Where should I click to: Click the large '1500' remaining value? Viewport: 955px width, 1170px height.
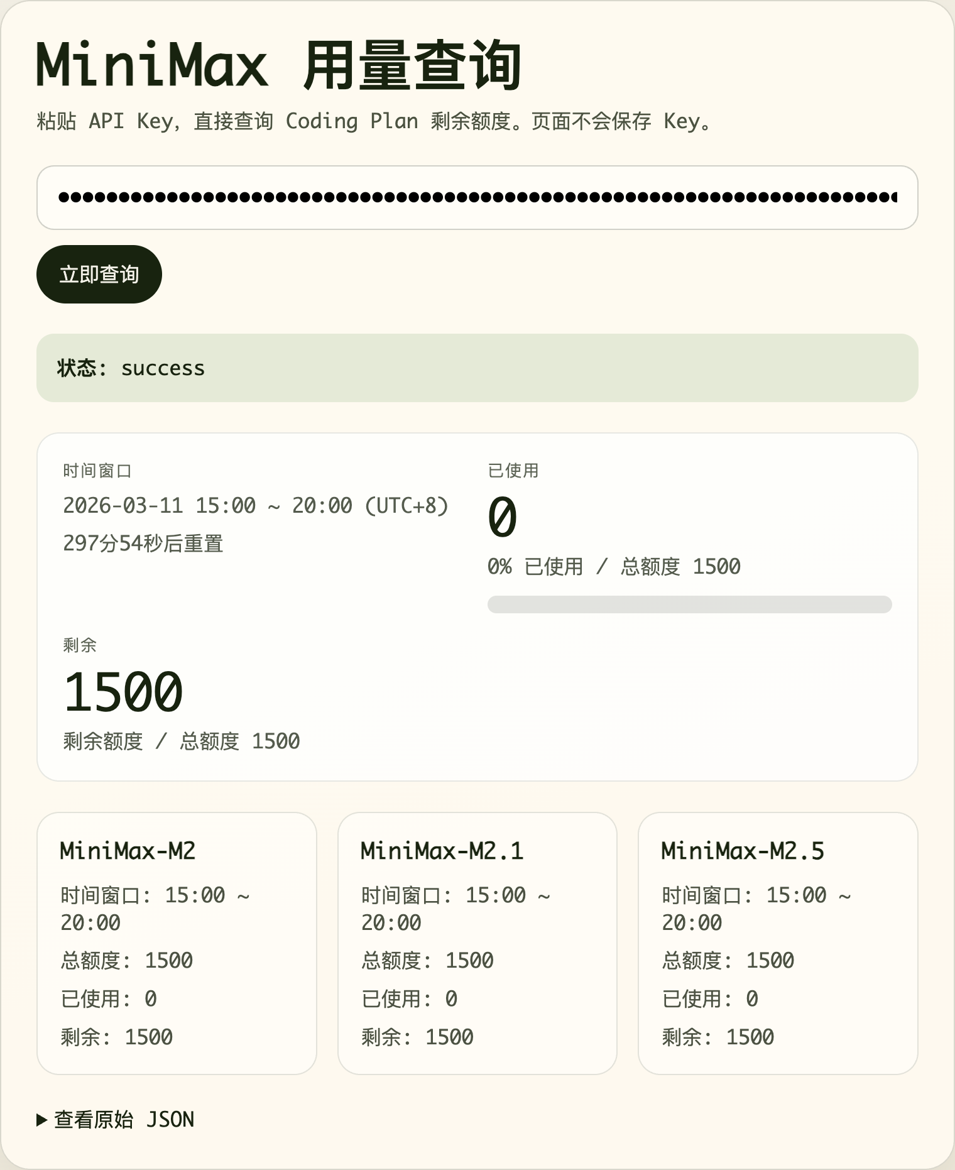[x=123, y=691]
